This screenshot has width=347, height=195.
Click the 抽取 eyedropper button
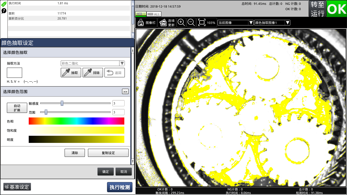71,73
